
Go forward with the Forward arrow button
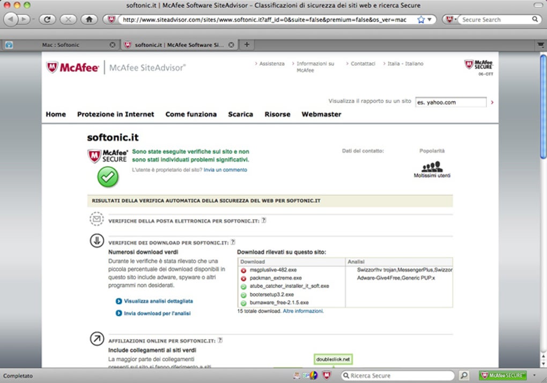point(24,19)
